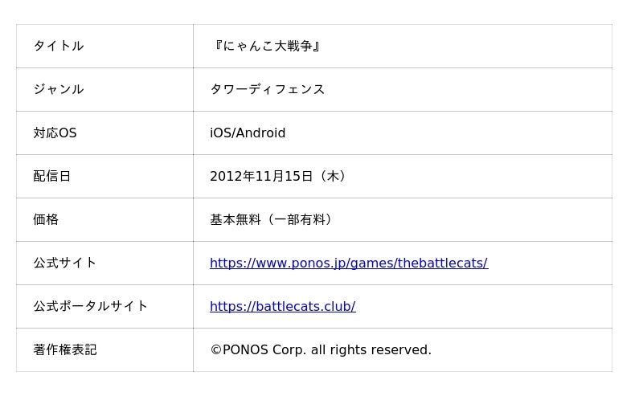
Task: Select the タワーディフェンス genre text
Action: pos(268,89)
